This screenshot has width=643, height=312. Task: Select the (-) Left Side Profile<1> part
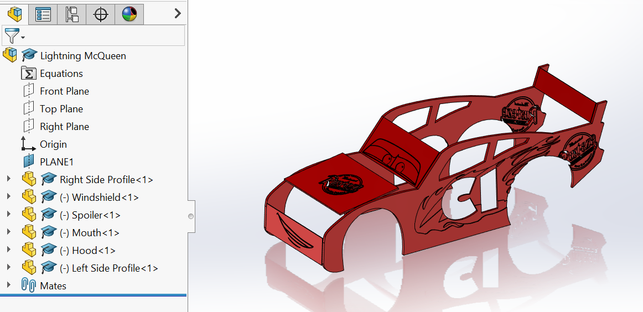coord(109,268)
